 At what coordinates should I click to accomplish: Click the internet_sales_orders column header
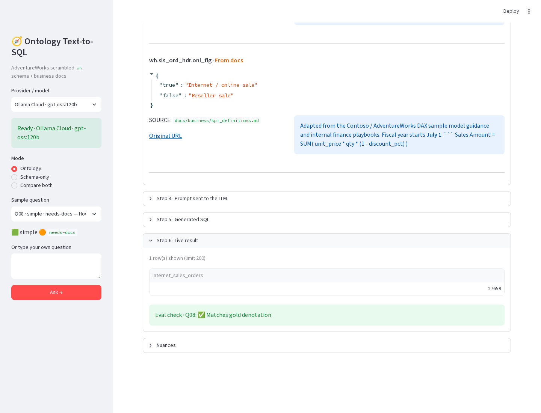tap(327, 276)
